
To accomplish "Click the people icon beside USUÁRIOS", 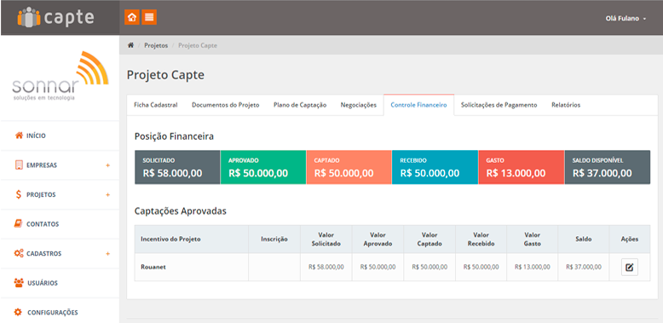I will coord(19,283).
